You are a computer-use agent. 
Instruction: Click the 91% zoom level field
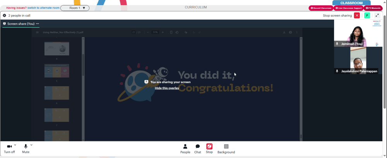pos(155,32)
